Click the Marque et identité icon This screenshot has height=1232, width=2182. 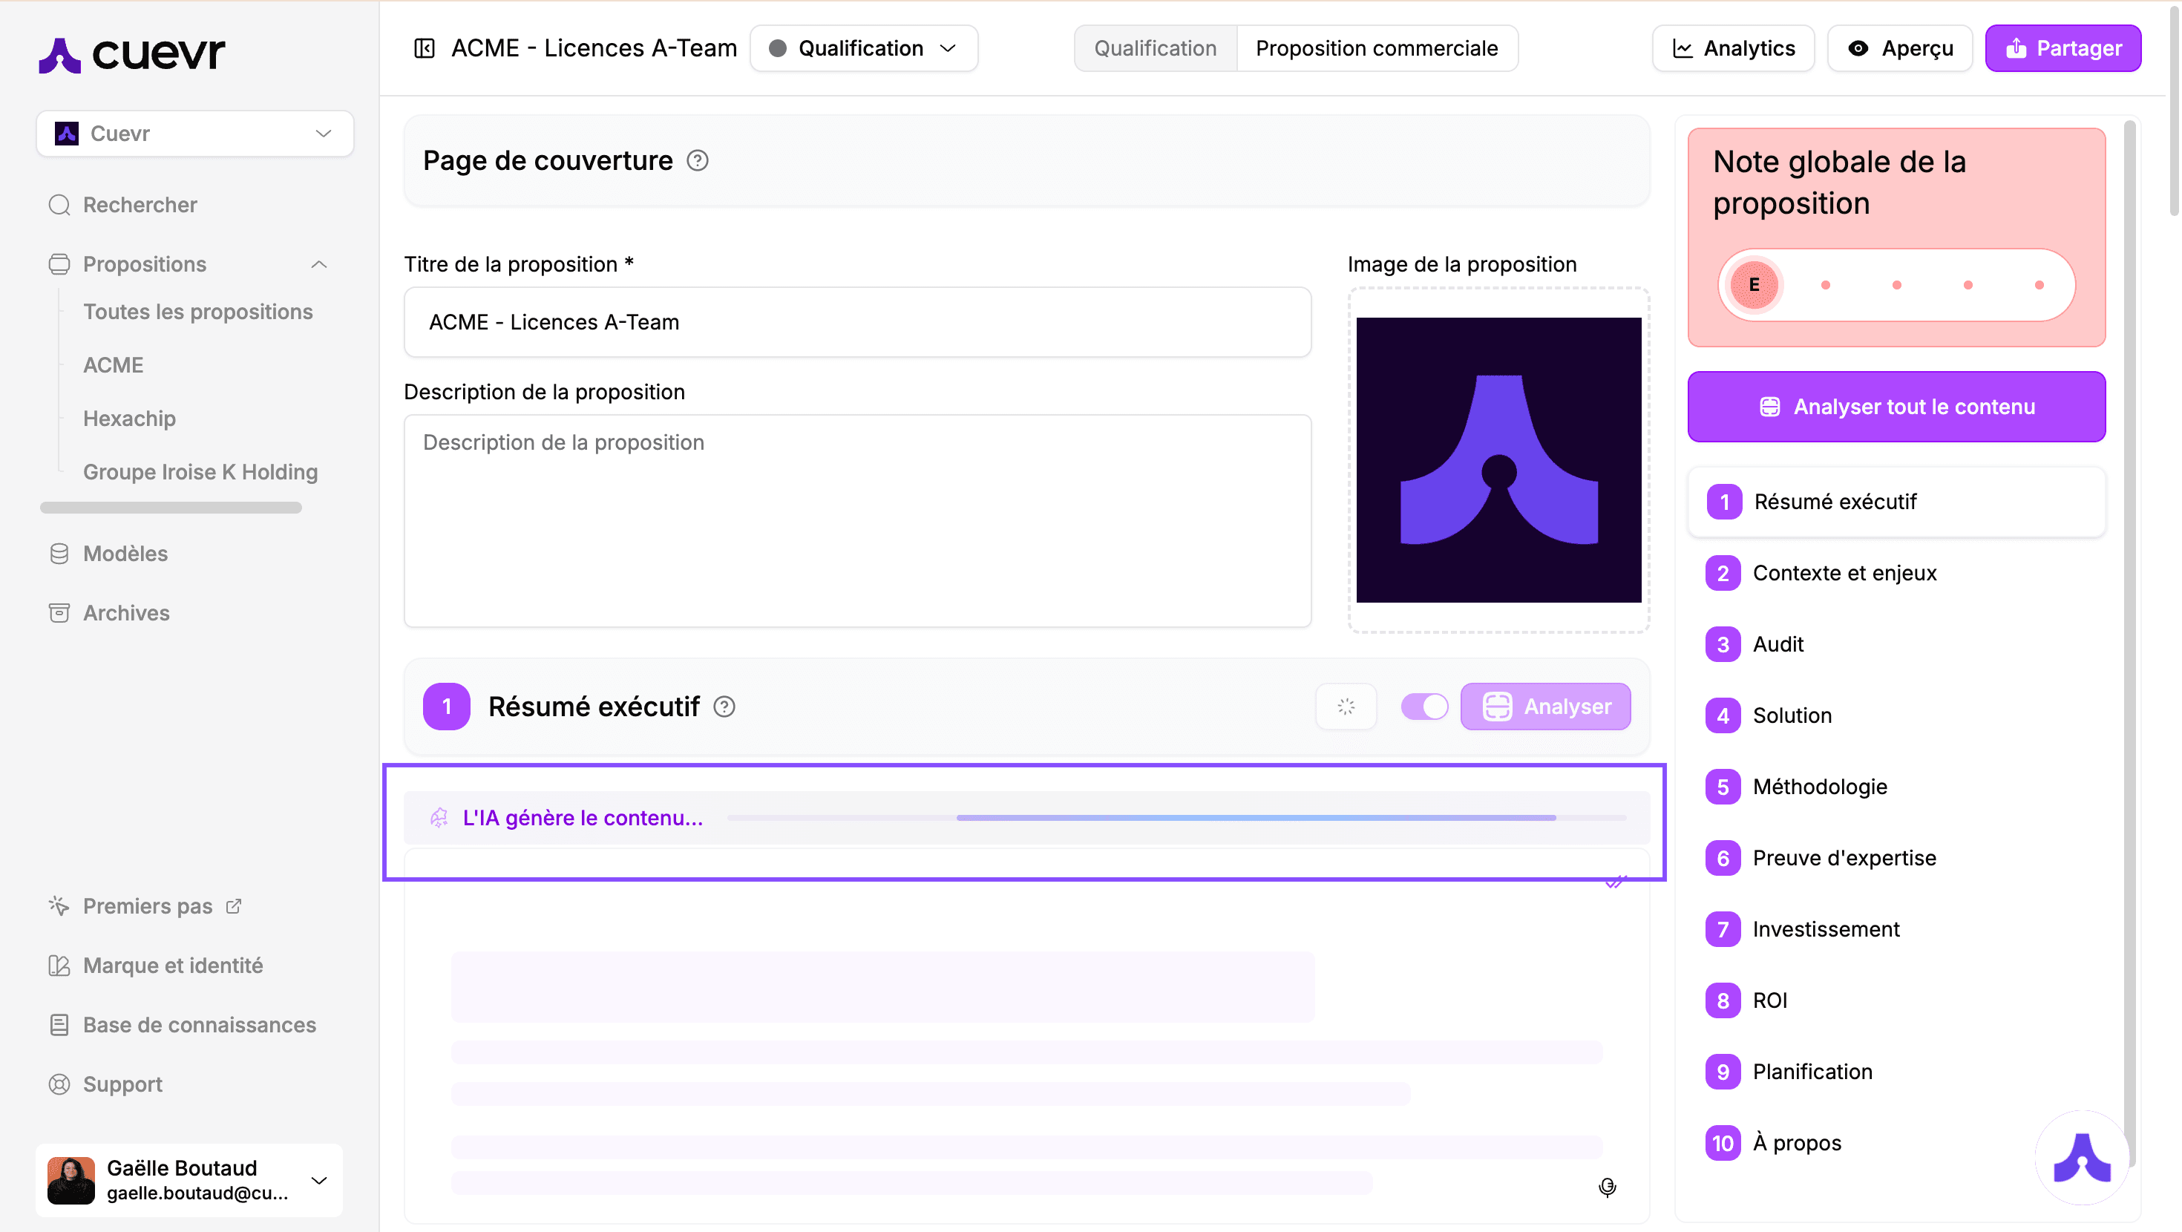[x=59, y=965]
